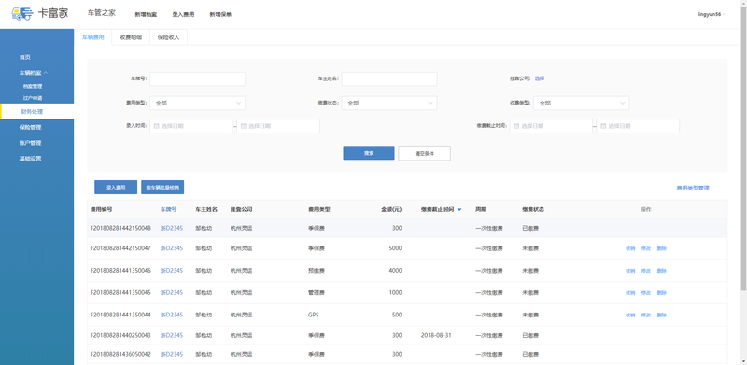Click the 清空条件 button
747x365 pixels.
(424, 153)
